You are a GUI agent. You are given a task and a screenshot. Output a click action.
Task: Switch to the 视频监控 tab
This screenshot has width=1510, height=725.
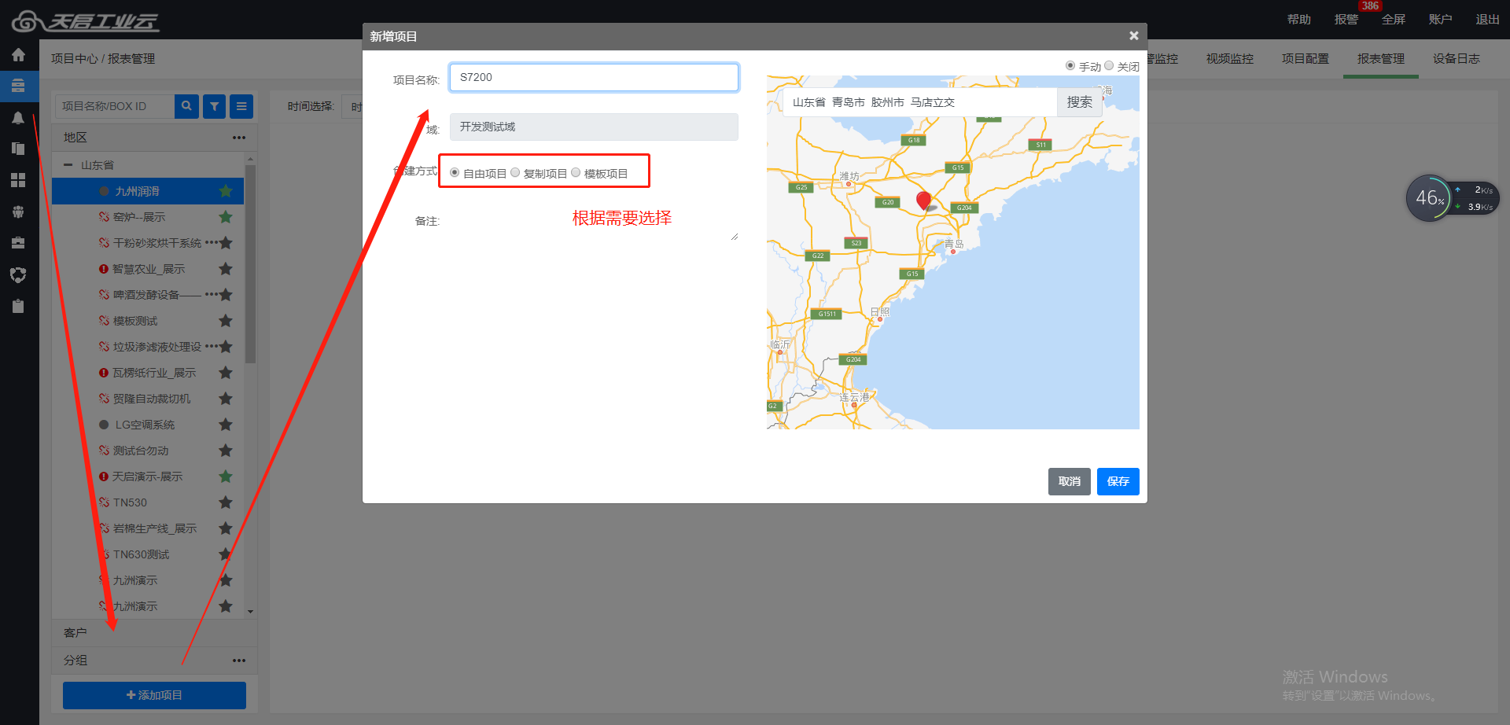click(x=1229, y=59)
